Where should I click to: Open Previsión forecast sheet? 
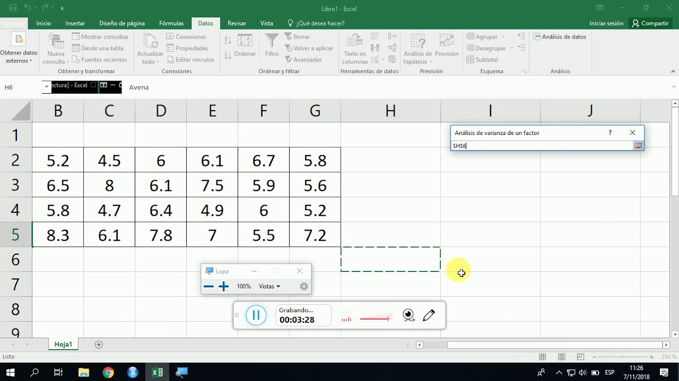pyautogui.click(x=447, y=45)
